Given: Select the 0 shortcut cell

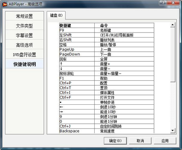Looking at the screenshot, I should click(x=77, y=122).
